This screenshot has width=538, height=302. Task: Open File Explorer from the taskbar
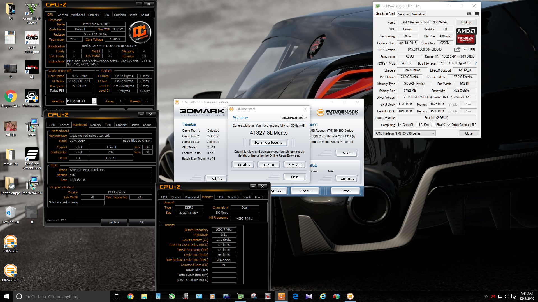pyautogui.click(x=144, y=296)
